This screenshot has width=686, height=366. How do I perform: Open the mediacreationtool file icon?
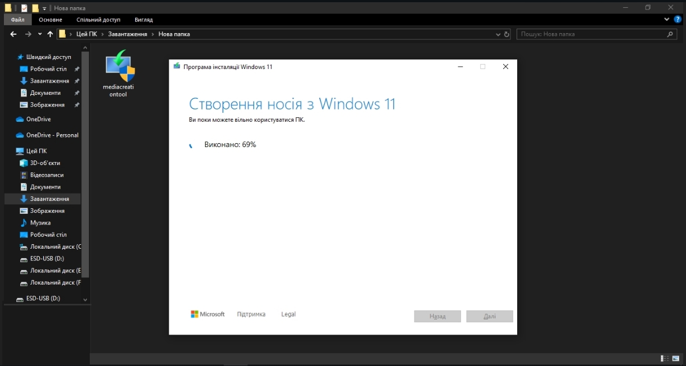pos(119,73)
